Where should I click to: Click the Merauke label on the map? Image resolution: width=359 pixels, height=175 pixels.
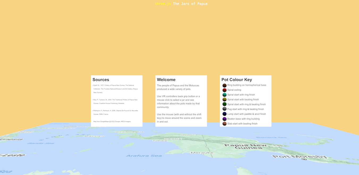click(202, 153)
